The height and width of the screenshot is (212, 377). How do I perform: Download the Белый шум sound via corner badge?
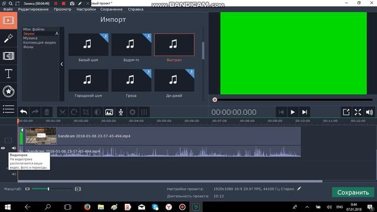[105, 37]
